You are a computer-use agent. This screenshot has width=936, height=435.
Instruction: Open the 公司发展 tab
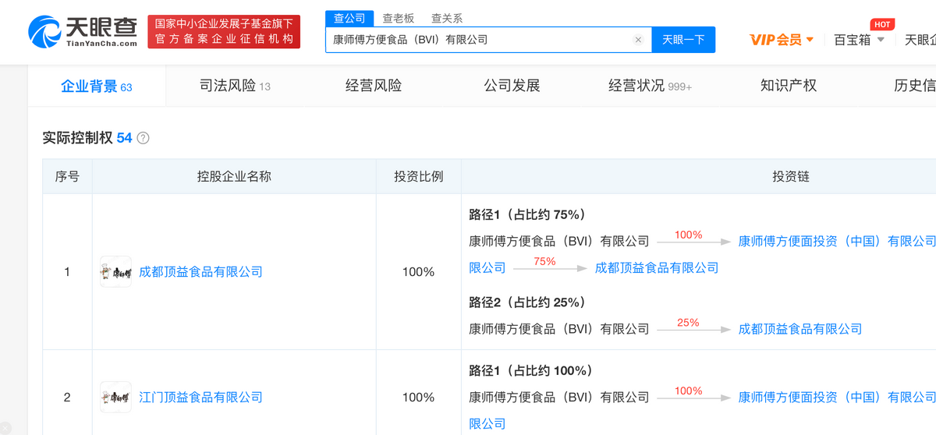(512, 86)
